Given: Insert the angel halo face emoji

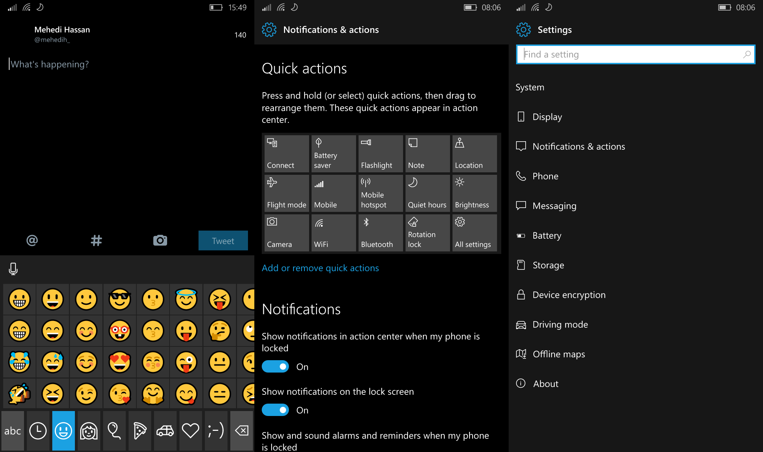Looking at the screenshot, I should (x=186, y=299).
